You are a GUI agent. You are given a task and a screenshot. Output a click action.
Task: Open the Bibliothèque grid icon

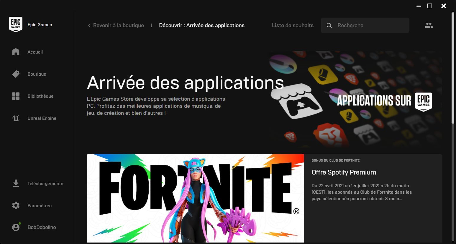tap(16, 96)
